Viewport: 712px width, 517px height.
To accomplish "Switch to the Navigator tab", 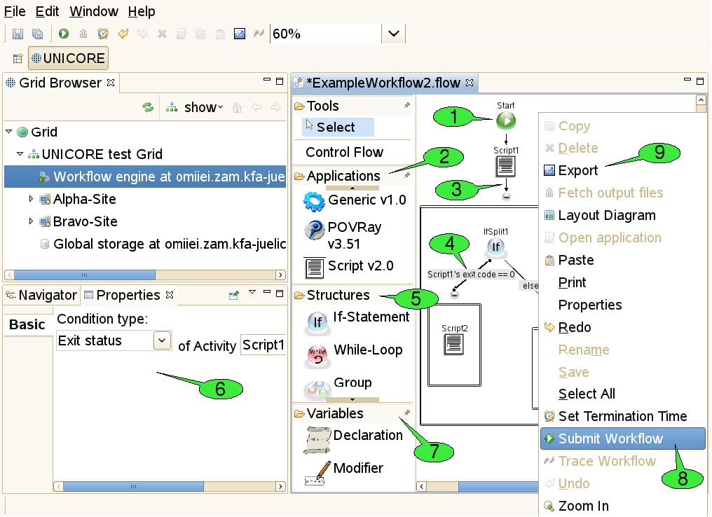I will [42, 295].
